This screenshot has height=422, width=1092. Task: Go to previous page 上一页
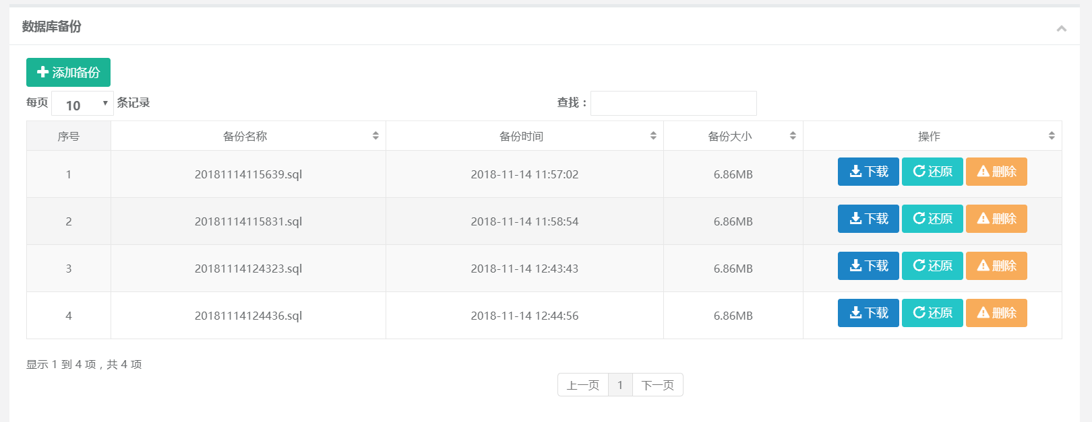(583, 385)
